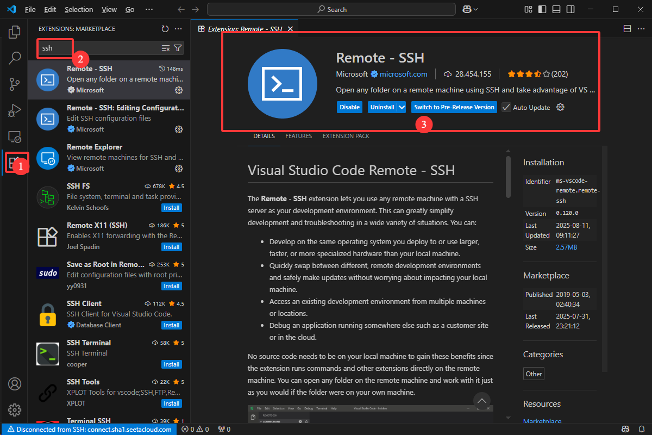
Task: Close the Extension: Remote - SSH tab
Action: tap(290, 29)
